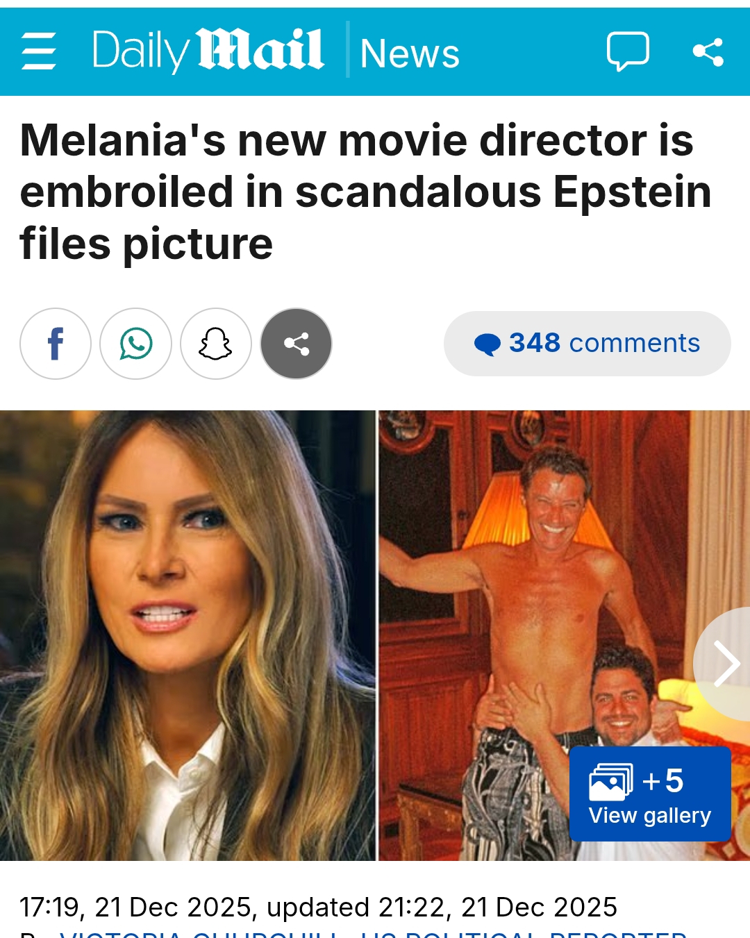Share article via WhatsApp
Image resolution: width=750 pixels, height=938 pixels.
point(135,344)
